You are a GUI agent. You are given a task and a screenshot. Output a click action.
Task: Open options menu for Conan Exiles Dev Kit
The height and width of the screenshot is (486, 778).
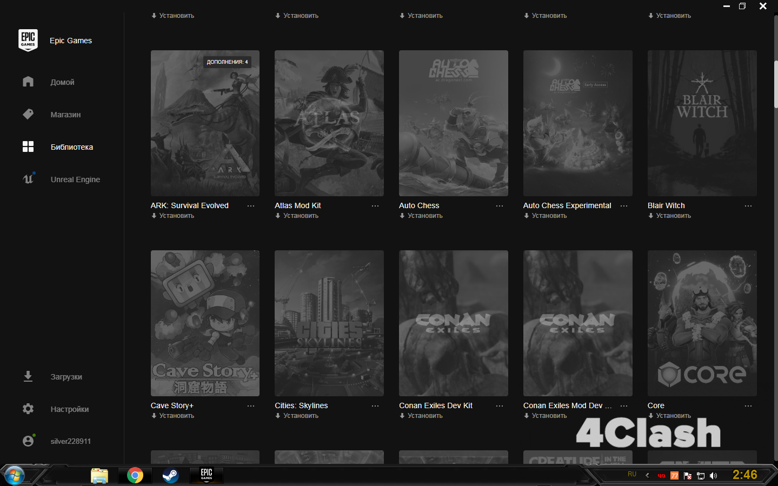pyautogui.click(x=500, y=406)
